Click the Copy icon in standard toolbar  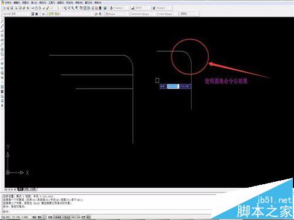[x=36, y=8]
